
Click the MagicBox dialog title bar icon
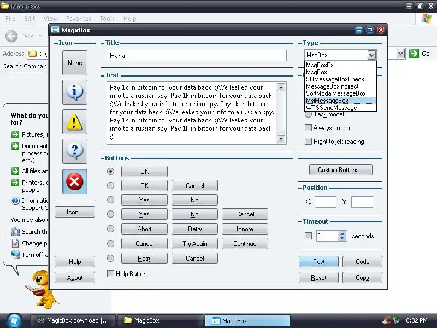pos(55,30)
